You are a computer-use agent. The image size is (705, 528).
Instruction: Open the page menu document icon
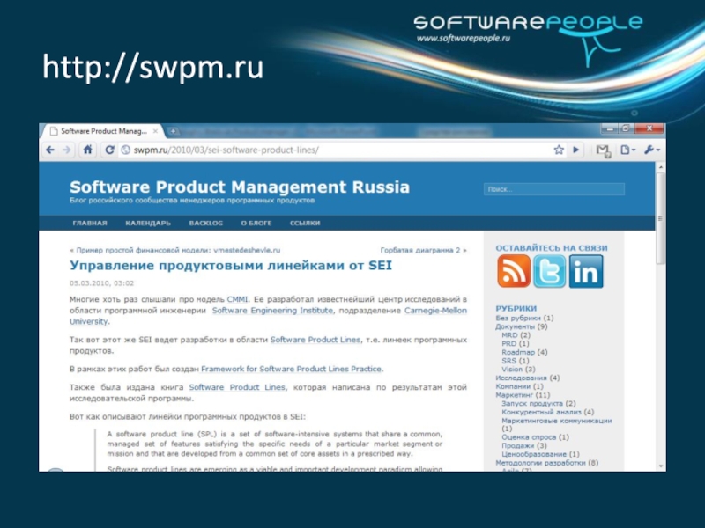click(x=627, y=150)
